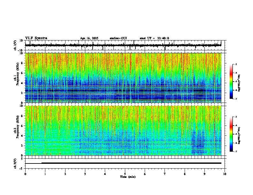Click the ch.3(V) axis label

(15, 163)
